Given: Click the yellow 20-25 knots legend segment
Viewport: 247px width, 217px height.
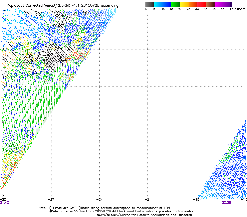Looking at the screenshot, I should click(184, 4).
